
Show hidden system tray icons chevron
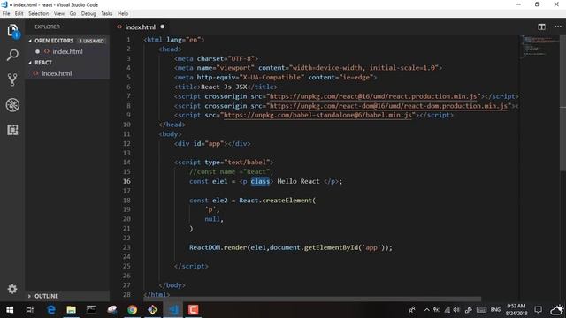[x=426, y=310]
